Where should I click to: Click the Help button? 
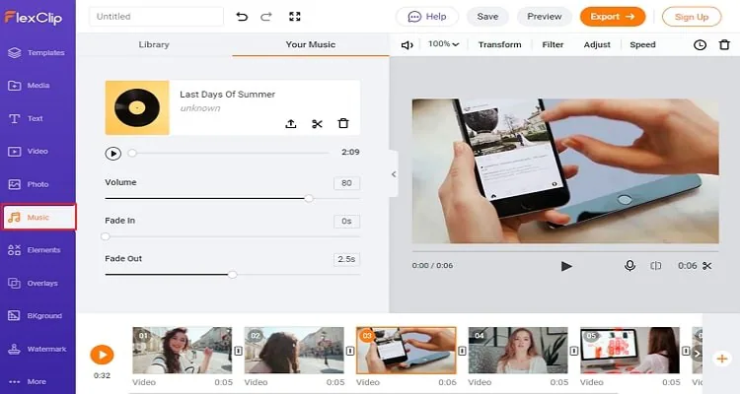[427, 17]
